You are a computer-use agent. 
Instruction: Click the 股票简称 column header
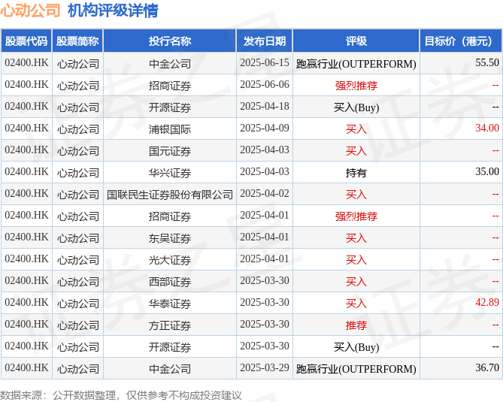click(77, 41)
